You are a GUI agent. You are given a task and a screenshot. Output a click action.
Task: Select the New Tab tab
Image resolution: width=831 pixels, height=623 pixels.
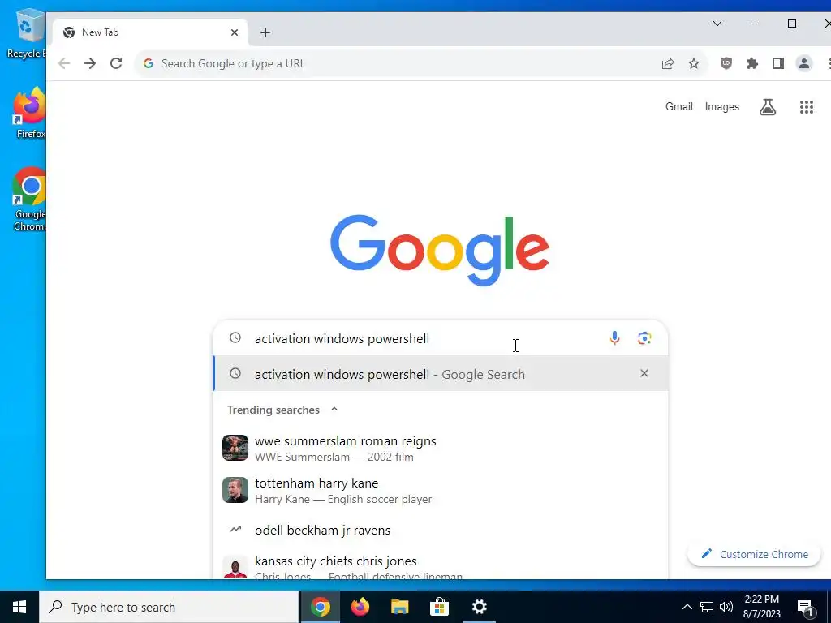click(x=150, y=32)
